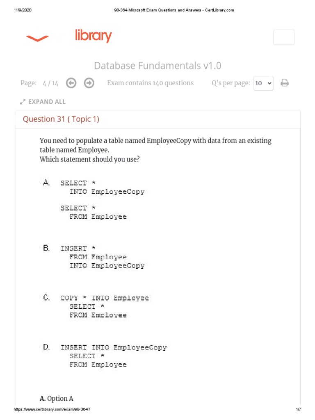
Task: Click the page indicator '4 / 14'
Action: (50, 83)
